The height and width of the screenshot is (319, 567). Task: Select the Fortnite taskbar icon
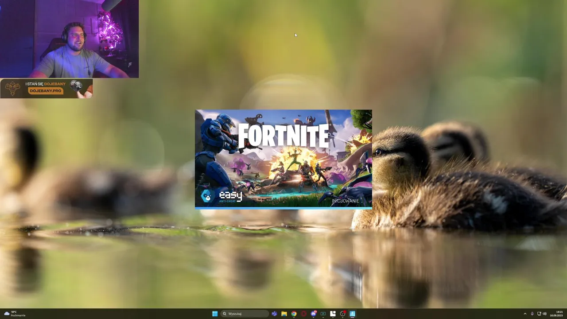(x=352, y=314)
